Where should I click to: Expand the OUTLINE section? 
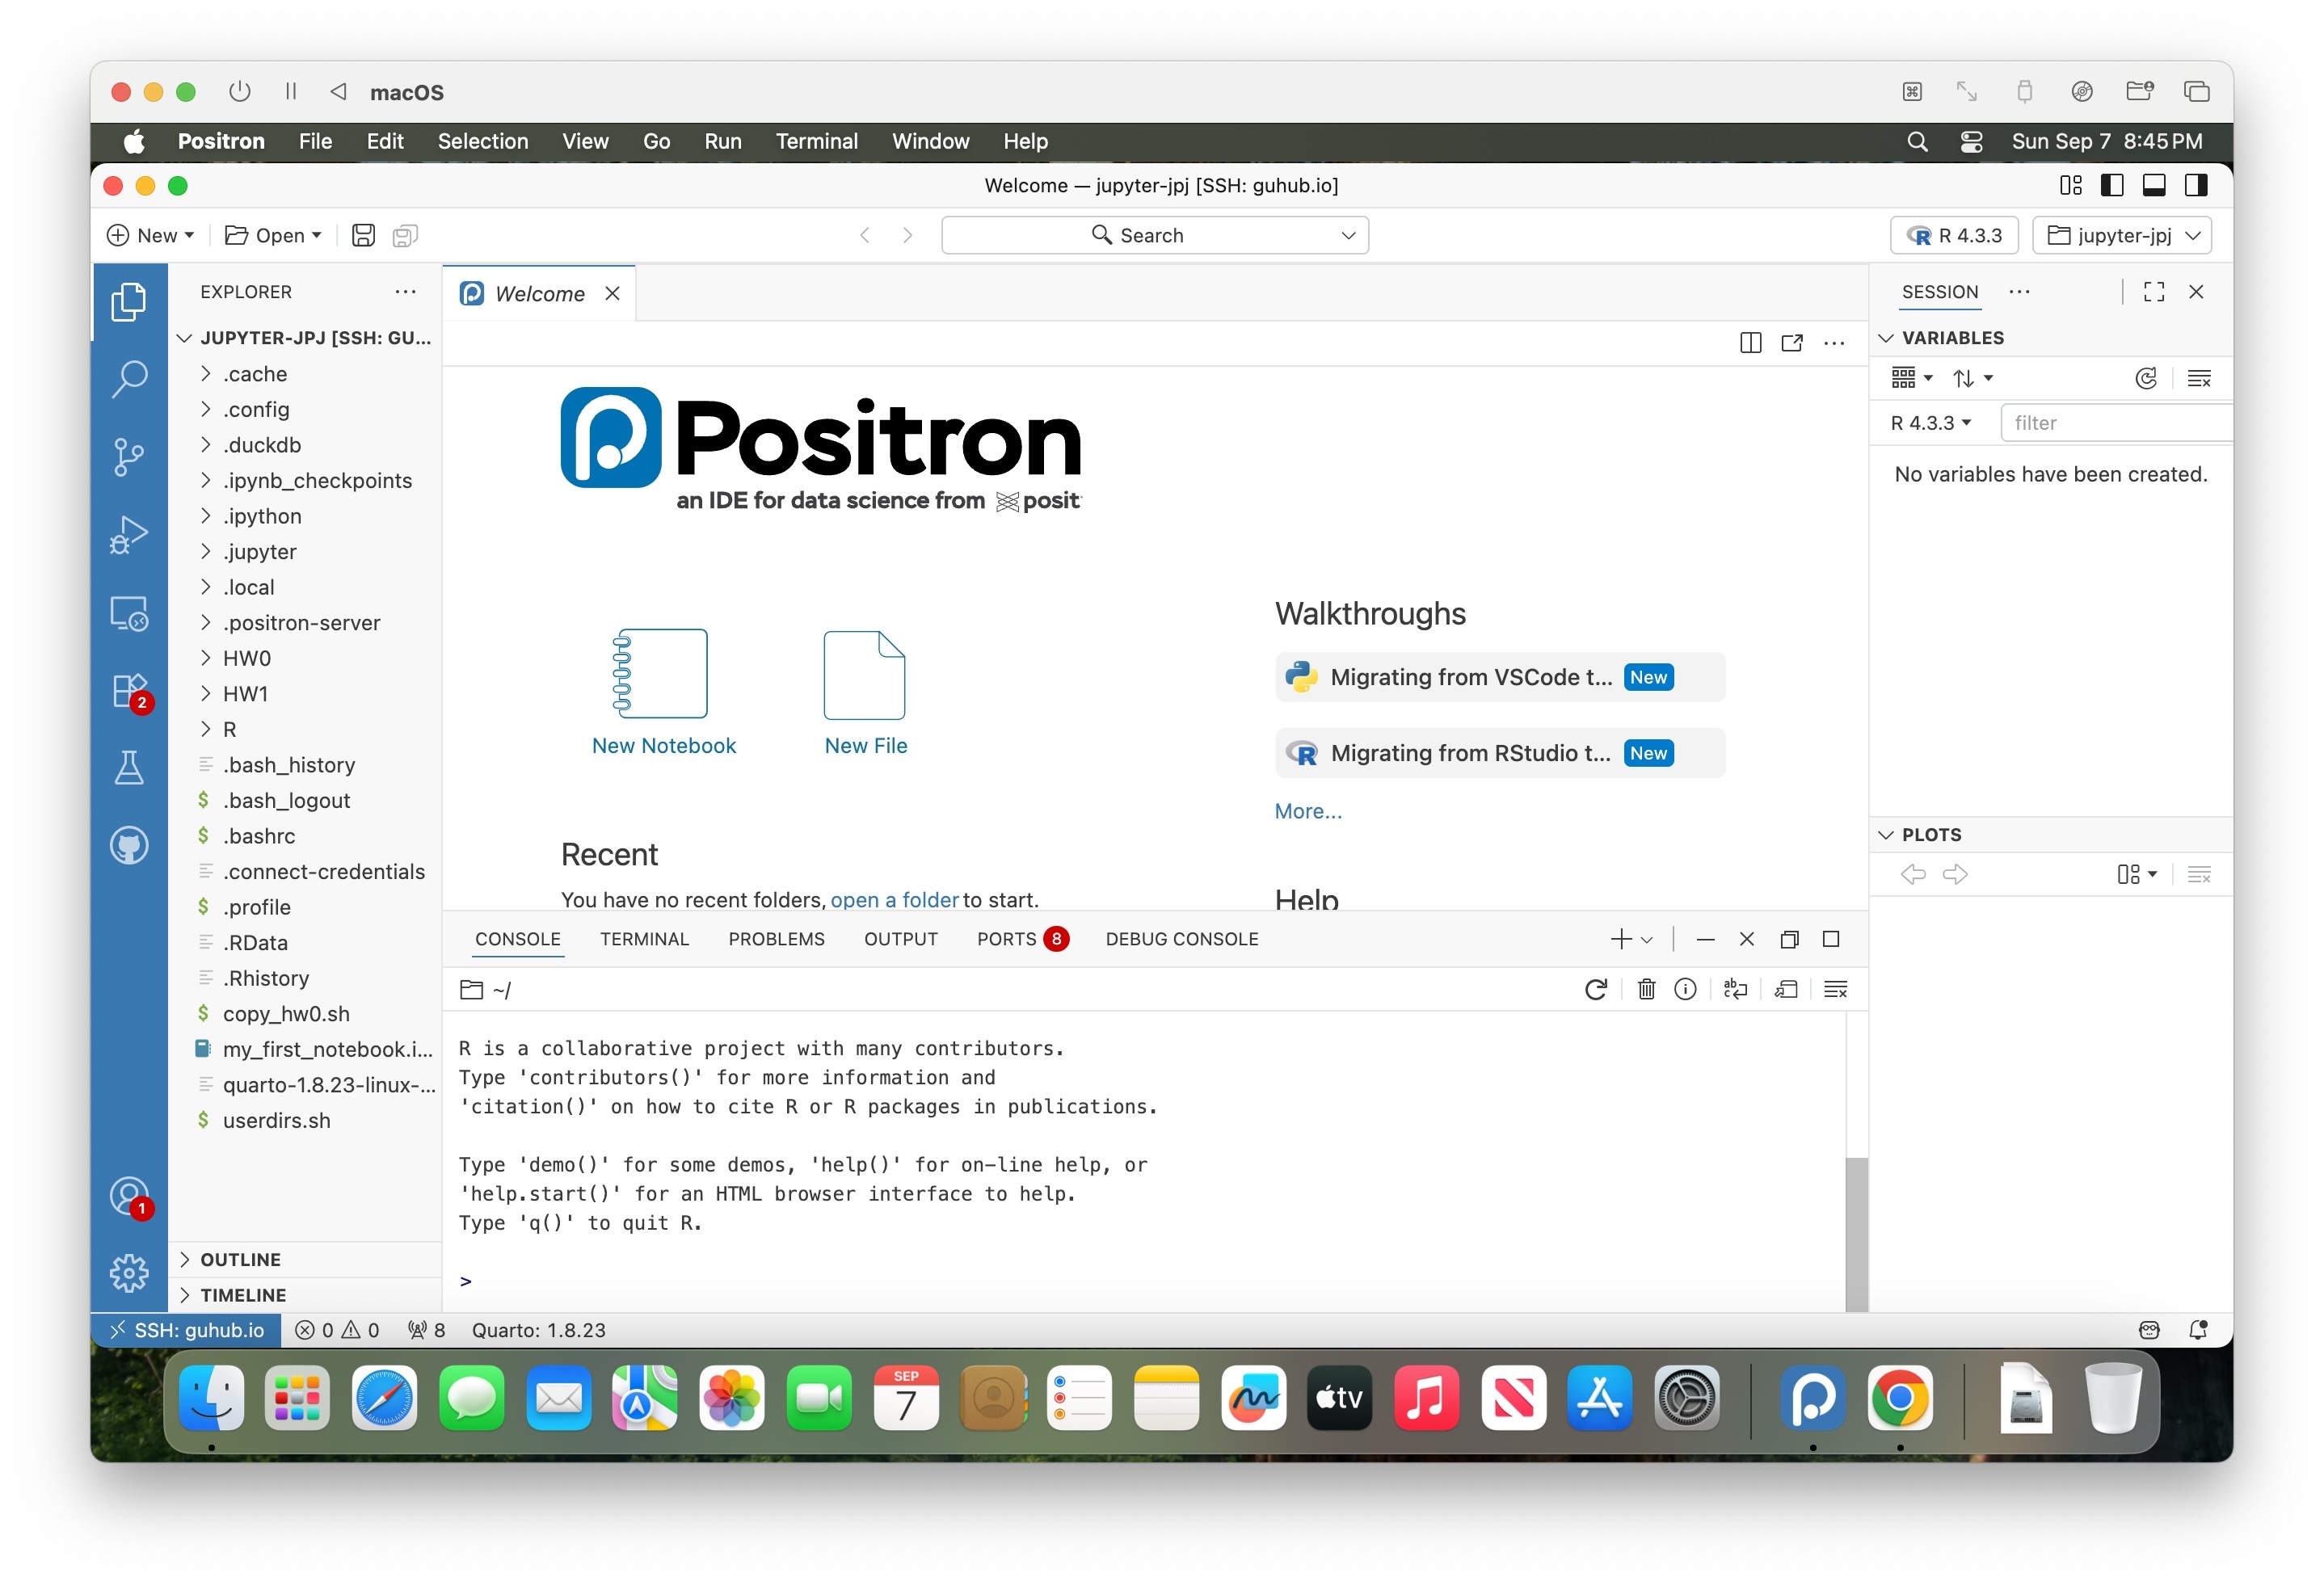point(240,1259)
